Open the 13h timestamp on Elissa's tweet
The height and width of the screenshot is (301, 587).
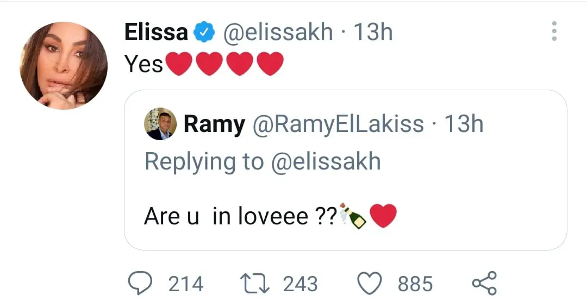373,32
